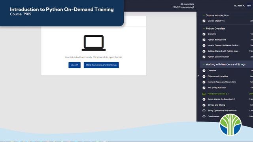Open Demo: Hands-On Exercise 2.1 lesson
253x142 pixels.
tap(221, 99)
